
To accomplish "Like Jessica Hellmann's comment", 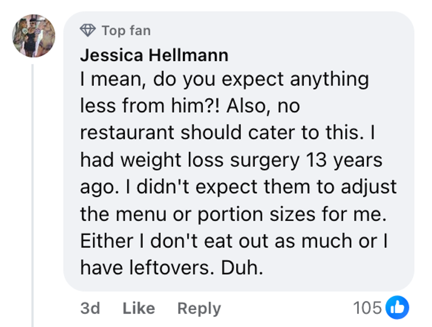I will tap(139, 308).
